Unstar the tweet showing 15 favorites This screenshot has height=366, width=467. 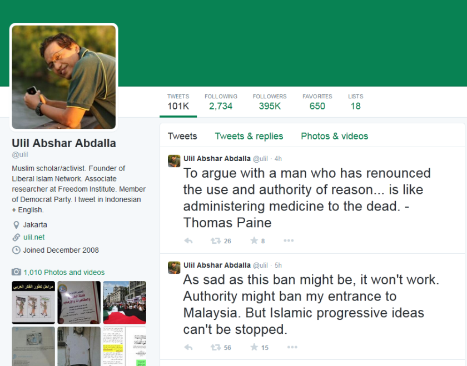click(254, 347)
